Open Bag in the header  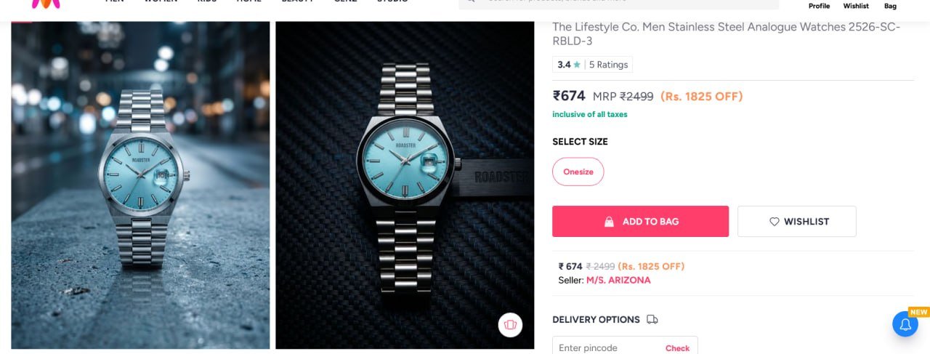point(890,6)
